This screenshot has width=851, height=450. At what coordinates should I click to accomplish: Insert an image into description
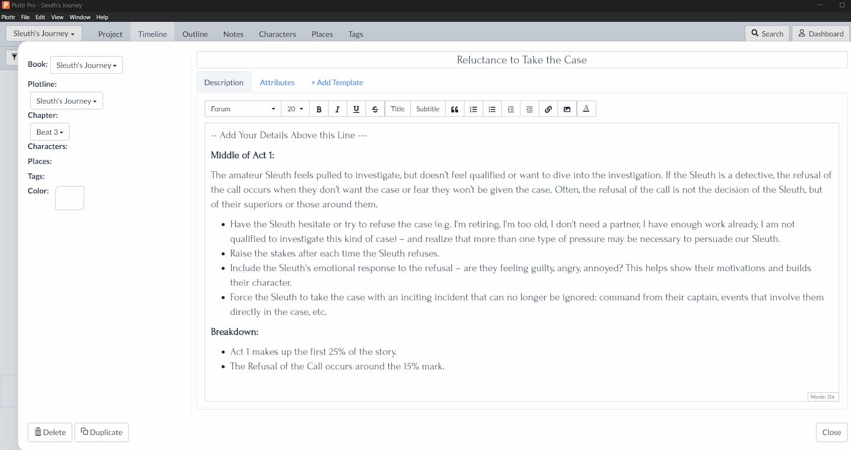pyautogui.click(x=567, y=109)
